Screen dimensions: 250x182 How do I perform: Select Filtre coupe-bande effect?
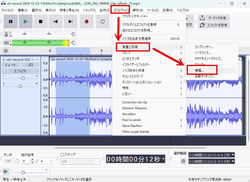tap(149, 132)
